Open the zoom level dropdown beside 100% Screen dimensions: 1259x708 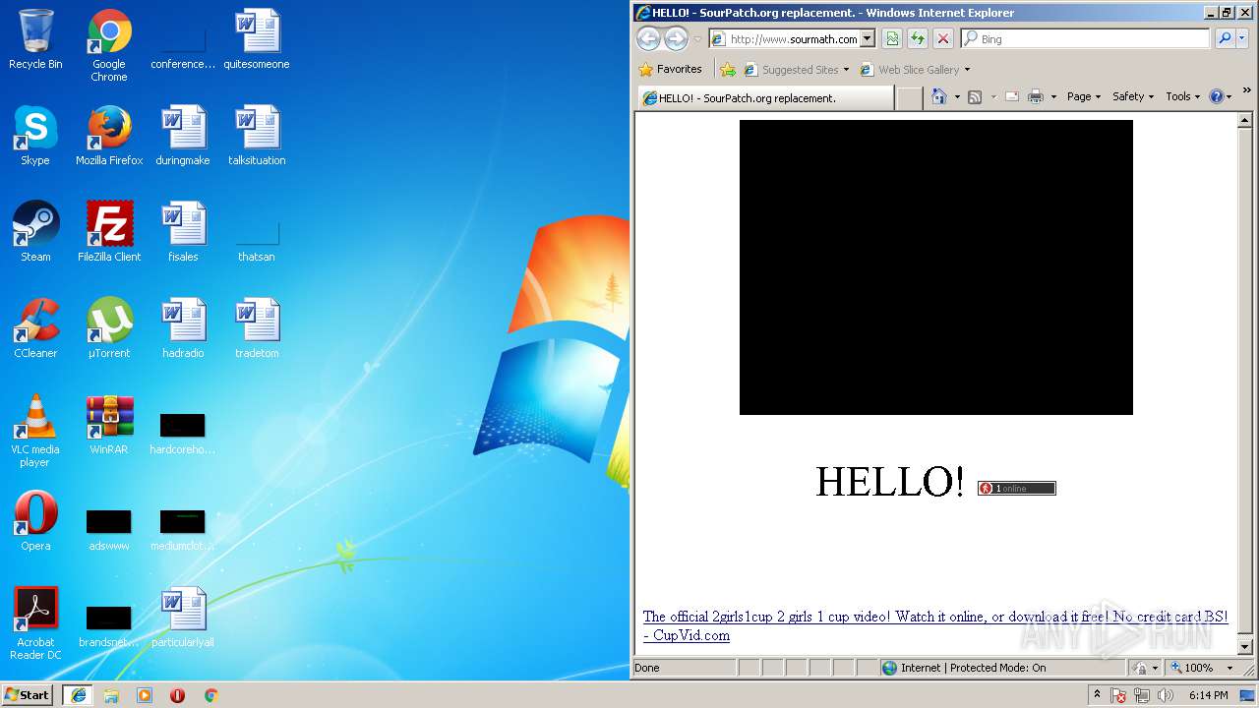coord(1229,668)
